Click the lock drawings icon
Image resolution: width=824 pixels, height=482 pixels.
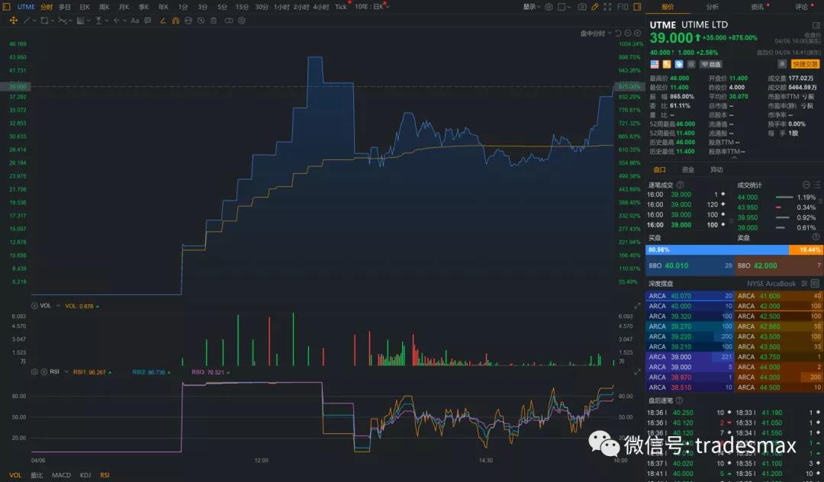point(188,21)
